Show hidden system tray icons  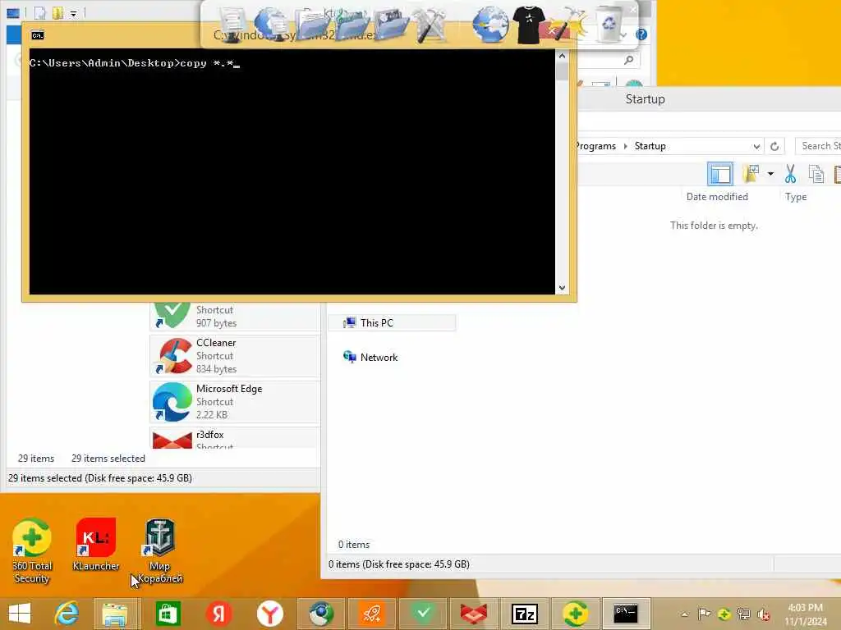tap(684, 614)
